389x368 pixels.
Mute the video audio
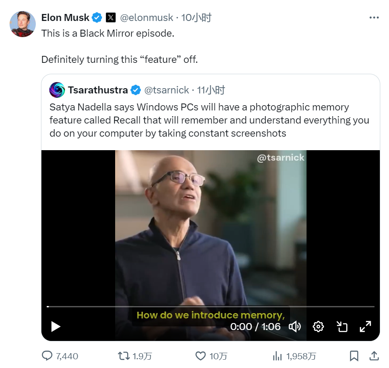pyautogui.click(x=295, y=327)
